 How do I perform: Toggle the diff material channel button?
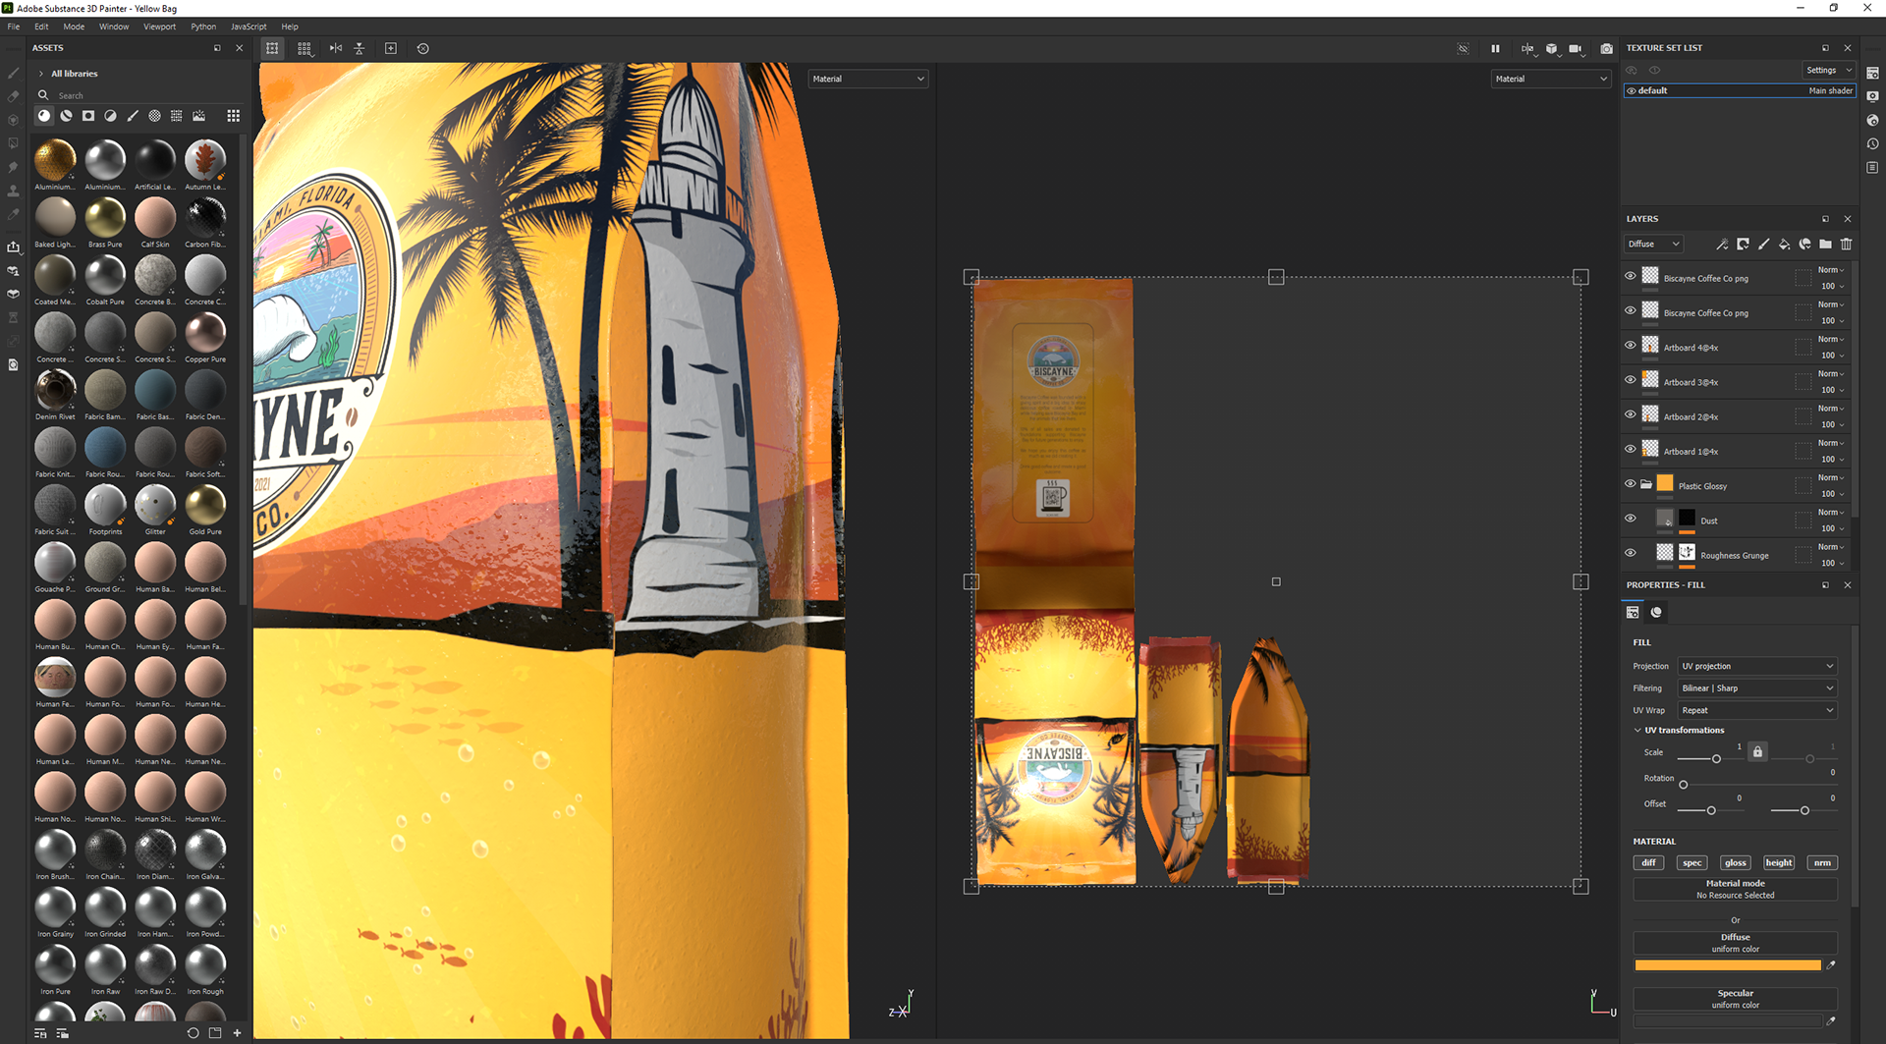pyautogui.click(x=1648, y=863)
